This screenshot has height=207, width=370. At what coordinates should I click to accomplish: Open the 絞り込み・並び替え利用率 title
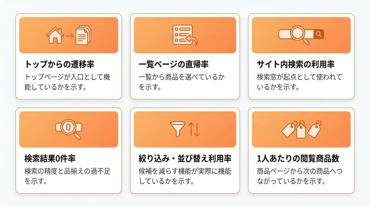point(185,159)
